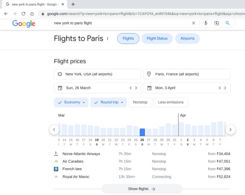Click the origin circle icon in New York field
This screenshot has width=245, height=195.
(x=60, y=74)
